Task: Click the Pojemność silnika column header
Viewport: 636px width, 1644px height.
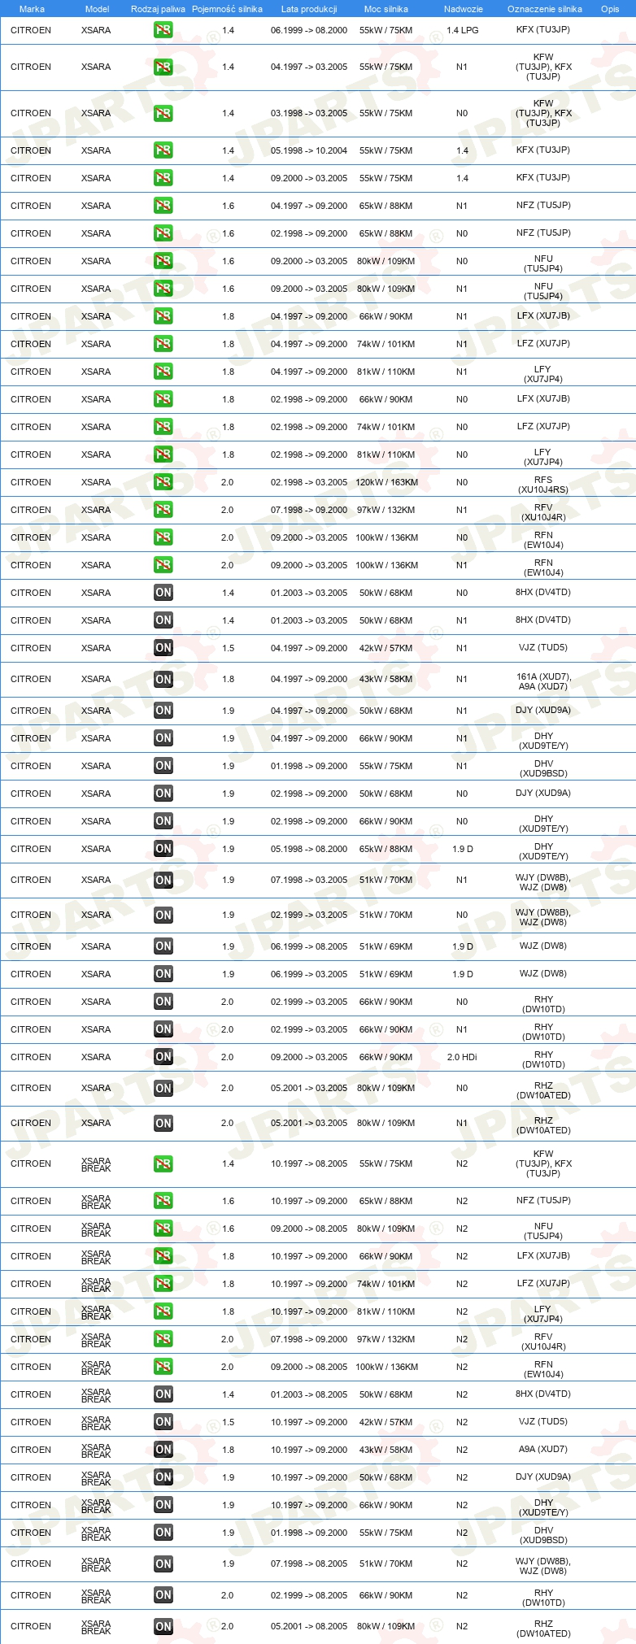Action: [x=228, y=9]
